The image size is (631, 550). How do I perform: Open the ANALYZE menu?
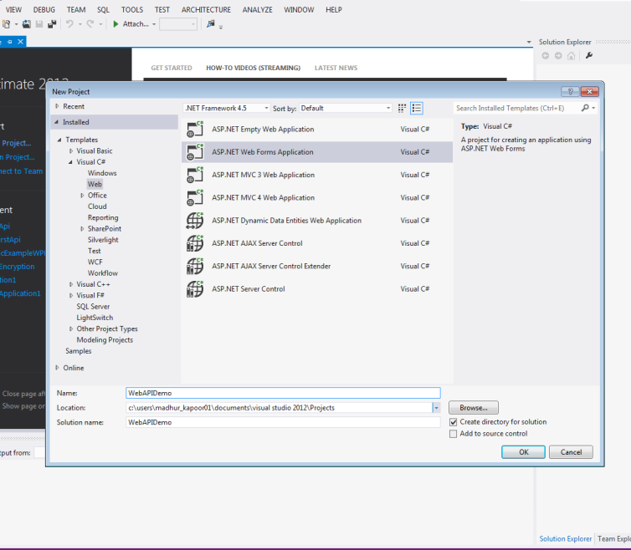(x=258, y=10)
